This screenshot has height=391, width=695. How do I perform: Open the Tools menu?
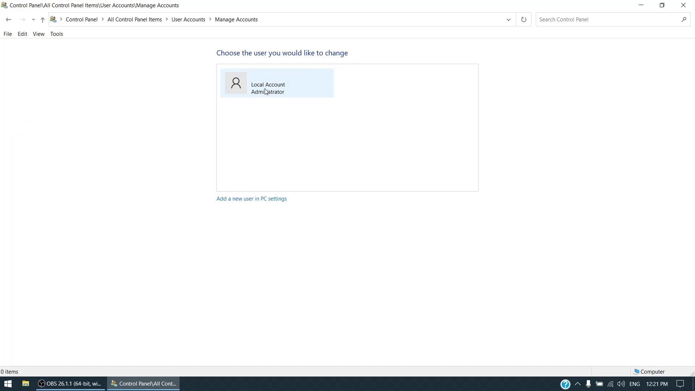click(x=56, y=34)
